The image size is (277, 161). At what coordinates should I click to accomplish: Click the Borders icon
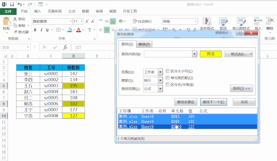click(58, 30)
